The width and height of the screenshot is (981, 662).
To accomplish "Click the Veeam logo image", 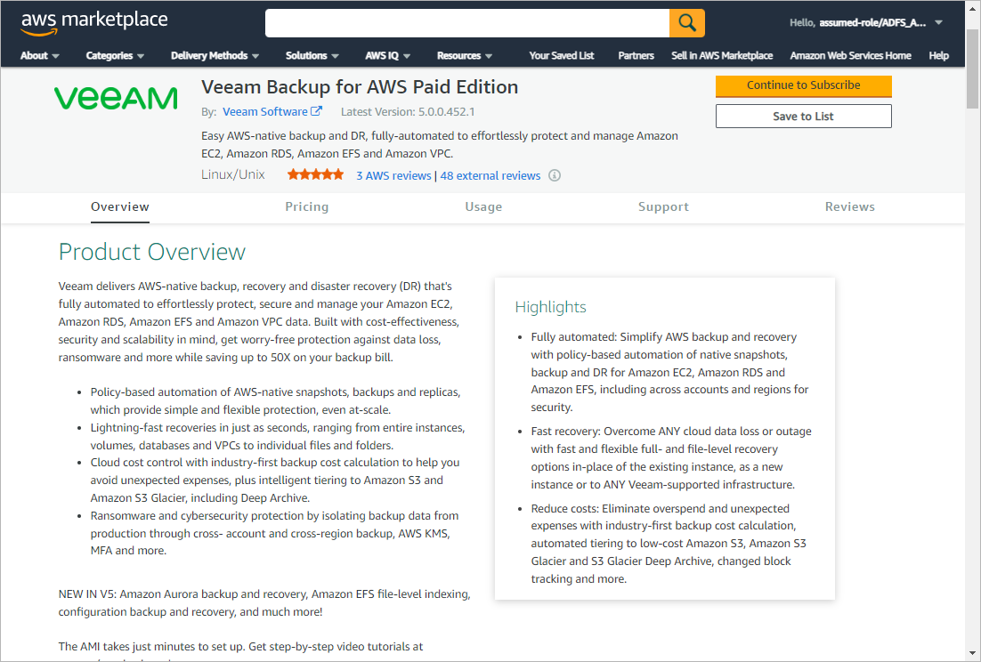I will tap(116, 98).
